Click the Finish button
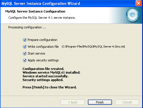Viewport: 143px width, 108px height. (100, 102)
